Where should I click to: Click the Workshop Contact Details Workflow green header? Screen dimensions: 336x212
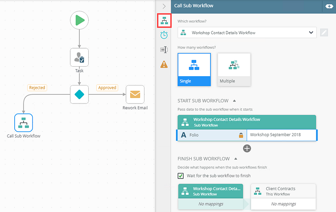(247, 122)
